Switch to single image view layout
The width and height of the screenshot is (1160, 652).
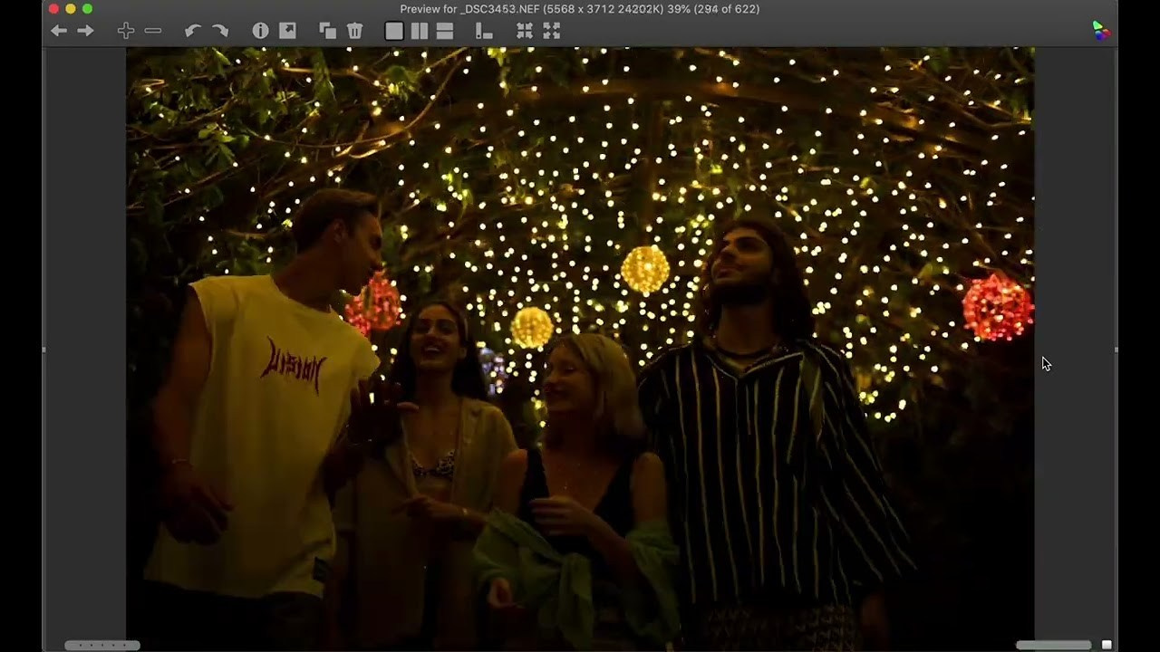tap(394, 31)
